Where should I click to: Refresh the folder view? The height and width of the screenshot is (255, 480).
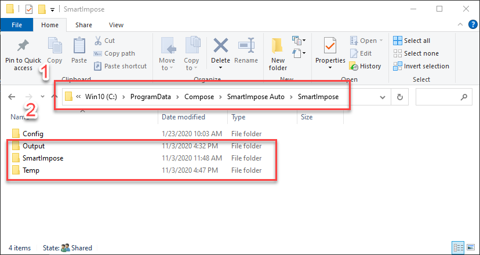399,97
